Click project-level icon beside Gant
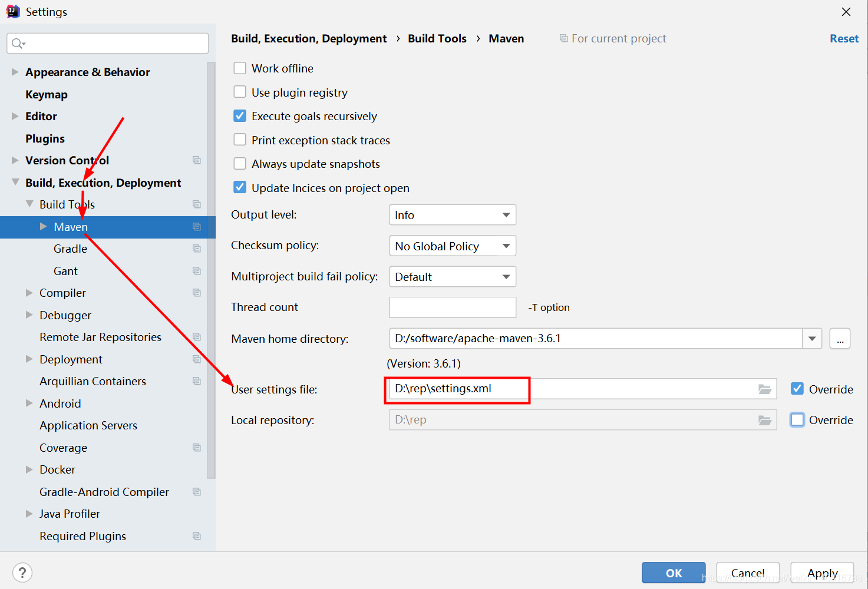Image resolution: width=868 pixels, height=589 pixels. coord(197,271)
